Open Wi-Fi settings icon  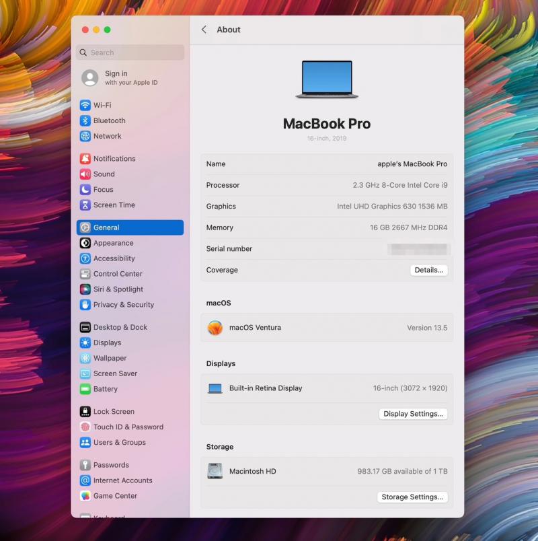click(85, 105)
